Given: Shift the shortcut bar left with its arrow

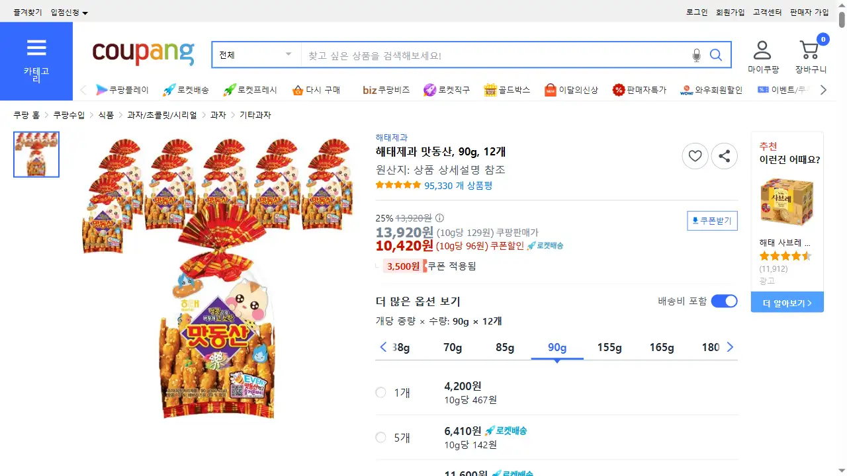Looking at the screenshot, I should pos(83,90).
